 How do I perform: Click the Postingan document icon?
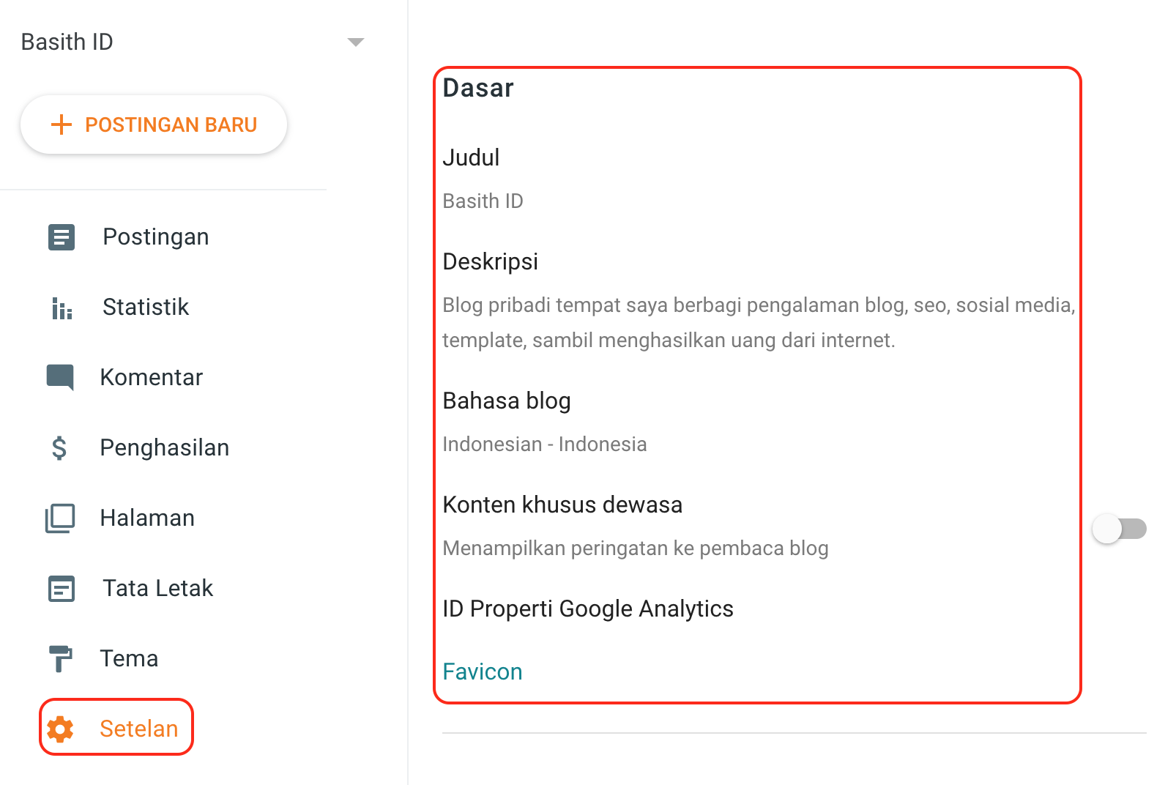tap(62, 237)
